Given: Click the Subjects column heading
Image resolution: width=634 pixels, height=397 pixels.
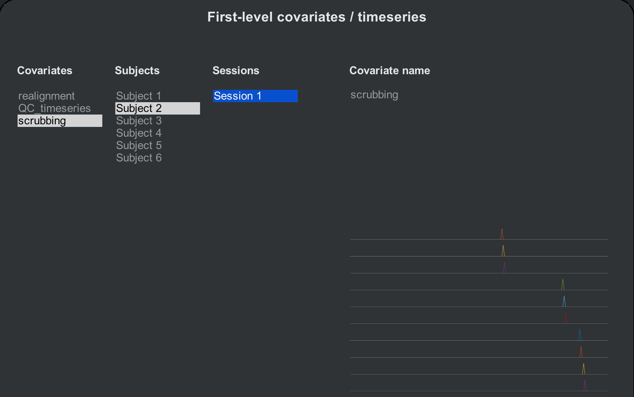Looking at the screenshot, I should click(x=137, y=71).
